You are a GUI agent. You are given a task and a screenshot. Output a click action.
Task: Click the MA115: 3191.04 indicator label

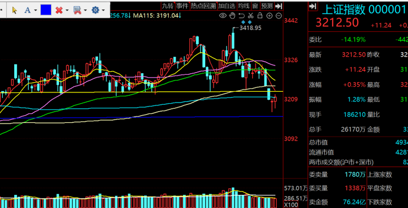tap(157, 16)
